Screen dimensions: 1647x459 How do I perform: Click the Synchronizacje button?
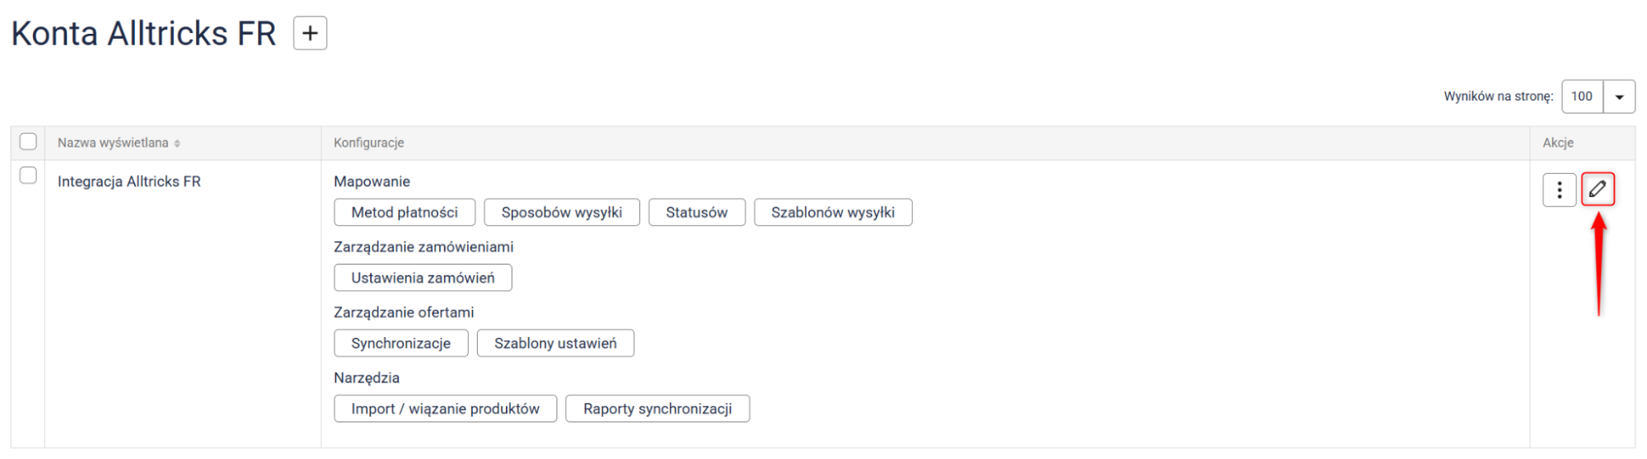[400, 344]
